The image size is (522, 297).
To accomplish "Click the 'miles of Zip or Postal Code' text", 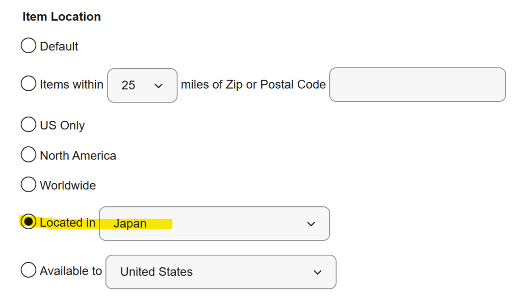I will (253, 85).
